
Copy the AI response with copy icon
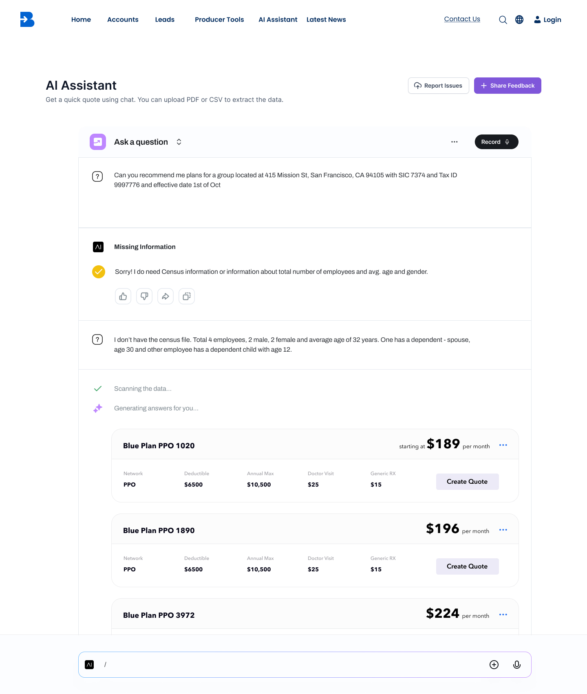[x=187, y=296]
